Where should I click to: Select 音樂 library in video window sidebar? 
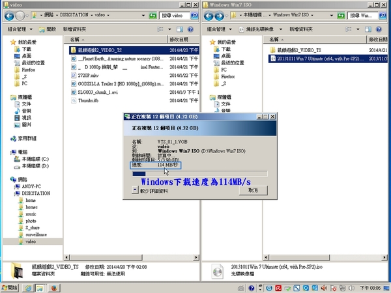tap(23, 111)
